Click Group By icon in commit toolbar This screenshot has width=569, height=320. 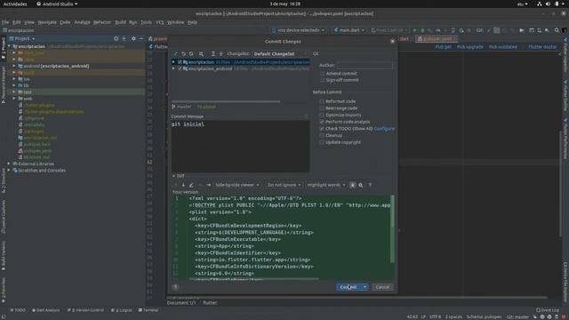201,53
